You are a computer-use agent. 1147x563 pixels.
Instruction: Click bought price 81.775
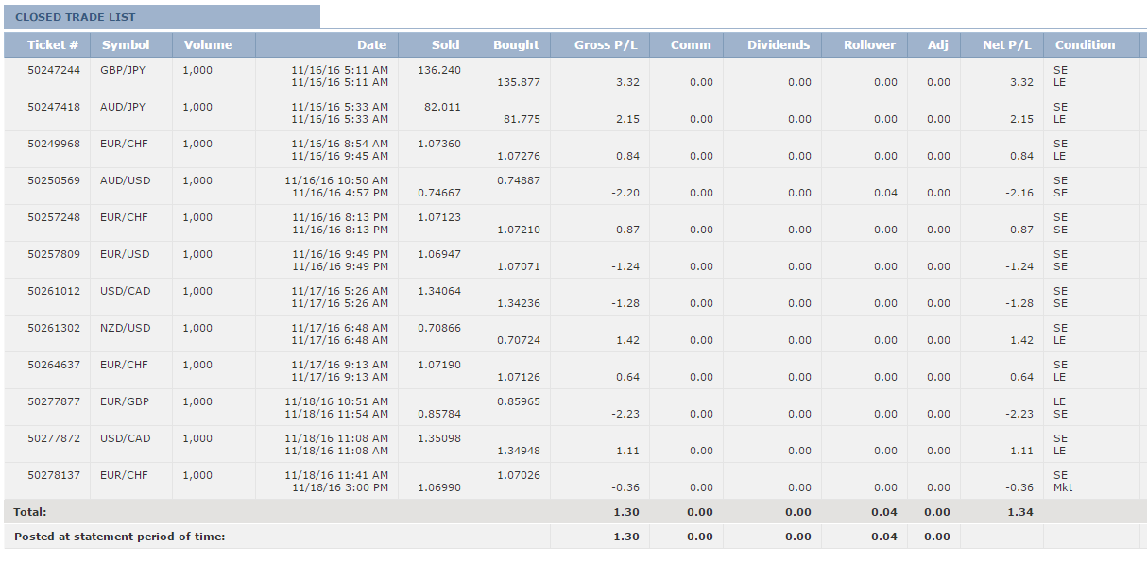coord(522,119)
